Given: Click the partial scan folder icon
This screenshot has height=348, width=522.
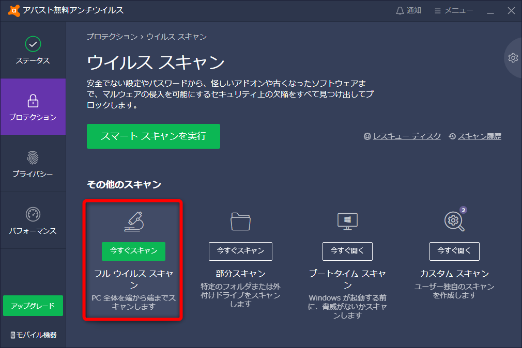Looking at the screenshot, I should 240,221.
